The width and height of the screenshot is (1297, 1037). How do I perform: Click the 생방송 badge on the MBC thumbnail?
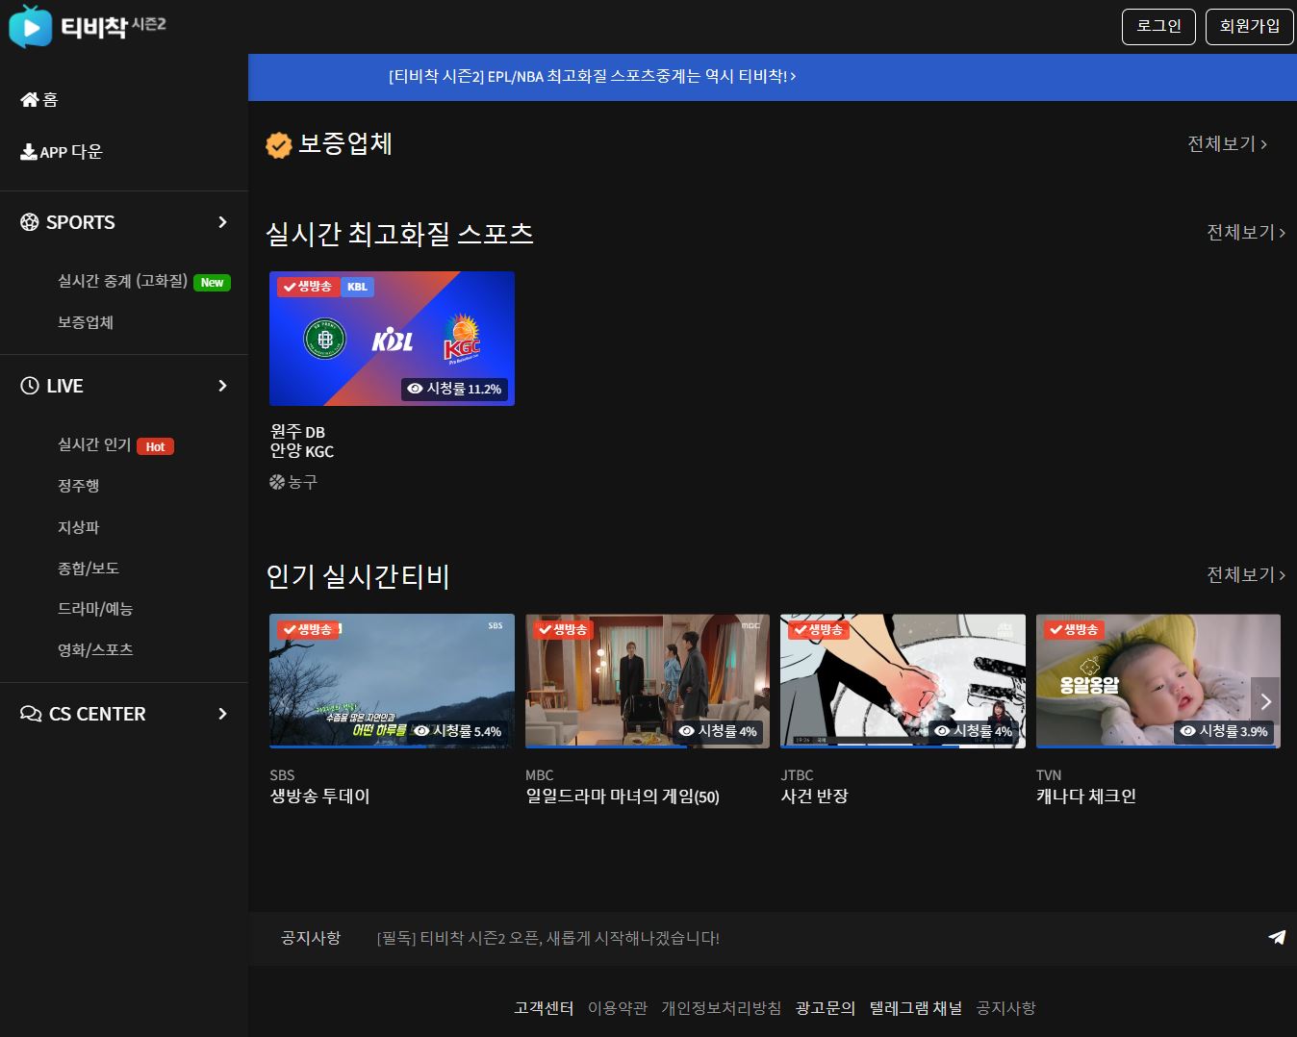click(563, 630)
